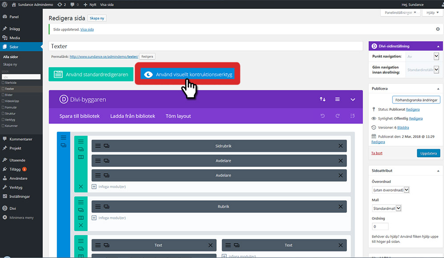
Task: Click Redigera button next to permalink
Action: pos(147,56)
